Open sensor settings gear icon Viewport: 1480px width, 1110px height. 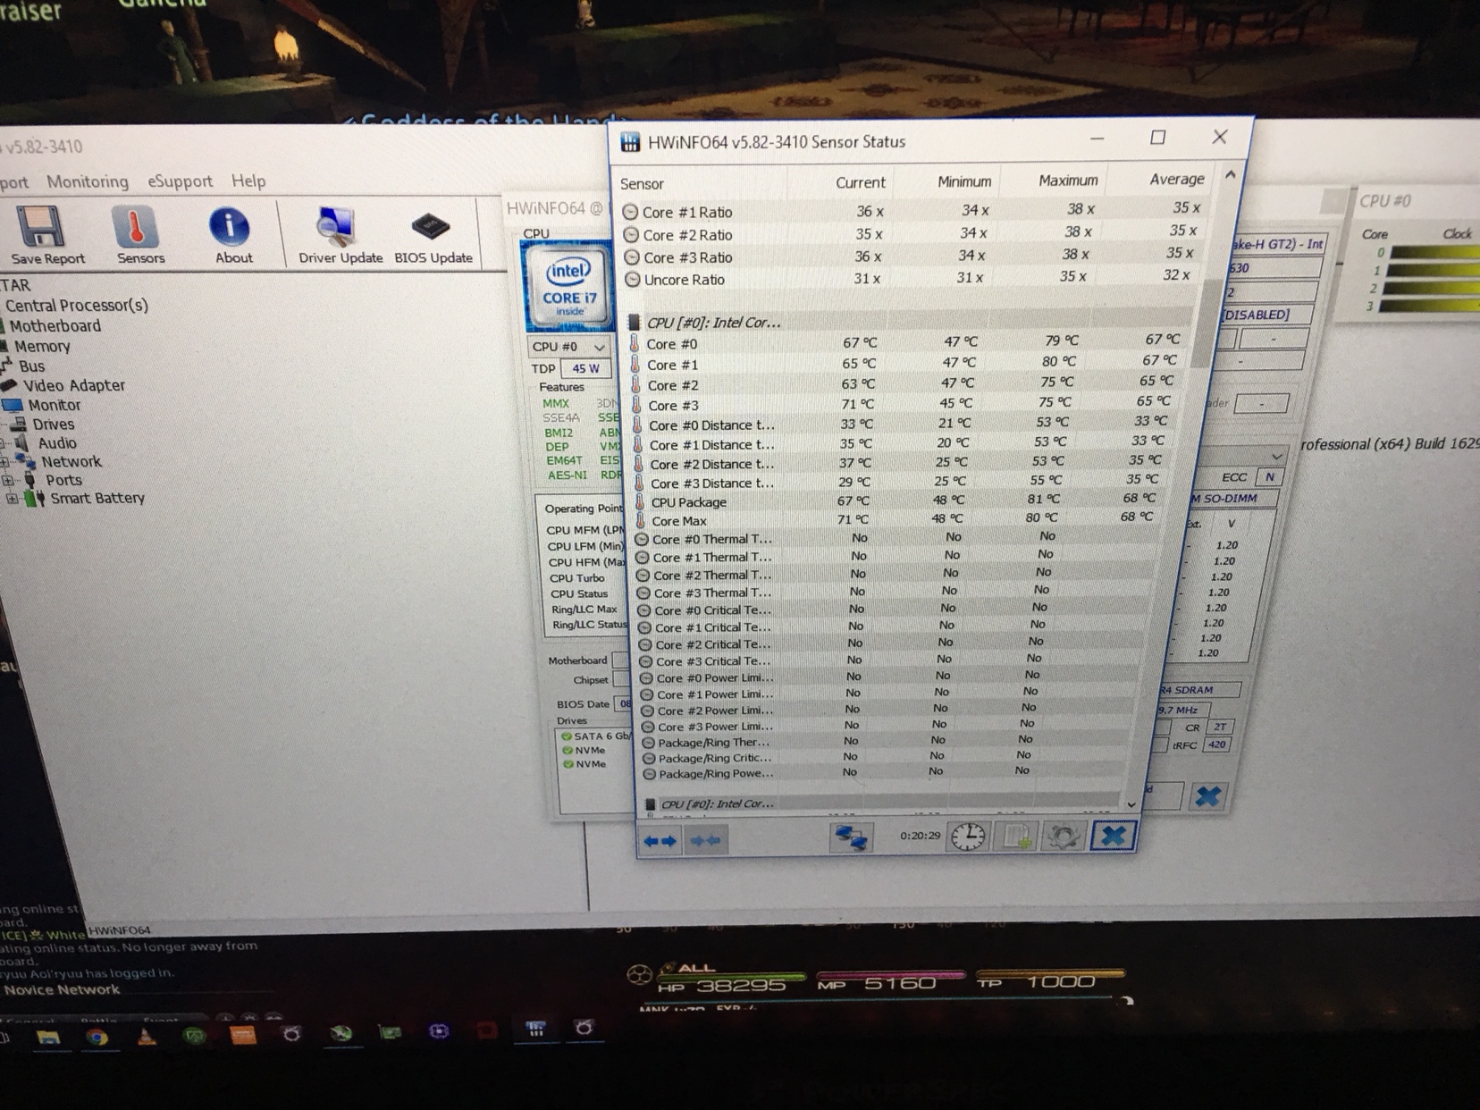click(1064, 837)
